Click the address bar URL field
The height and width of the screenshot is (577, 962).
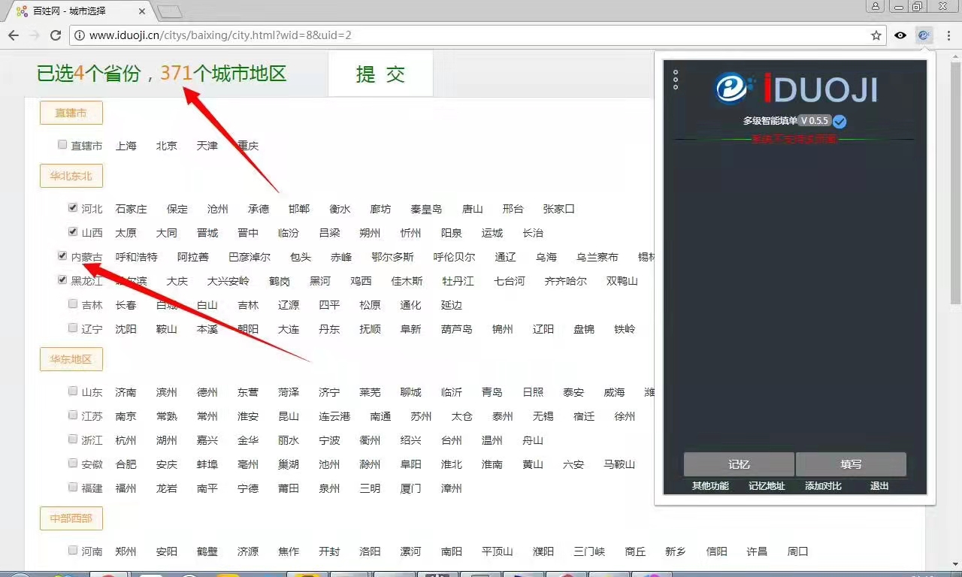tap(477, 35)
